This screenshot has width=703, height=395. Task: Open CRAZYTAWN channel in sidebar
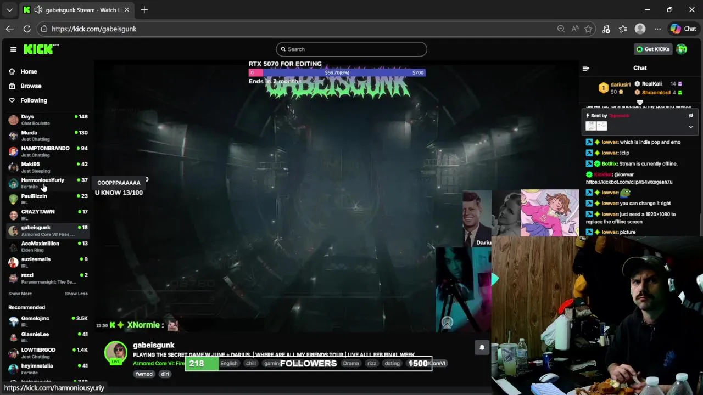point(48,215)
